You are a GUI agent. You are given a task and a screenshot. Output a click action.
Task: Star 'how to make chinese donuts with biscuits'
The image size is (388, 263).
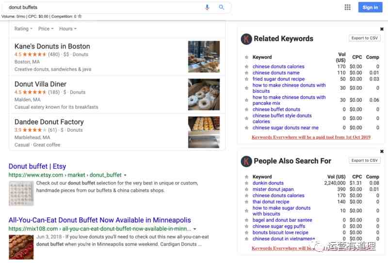point(246,88)
